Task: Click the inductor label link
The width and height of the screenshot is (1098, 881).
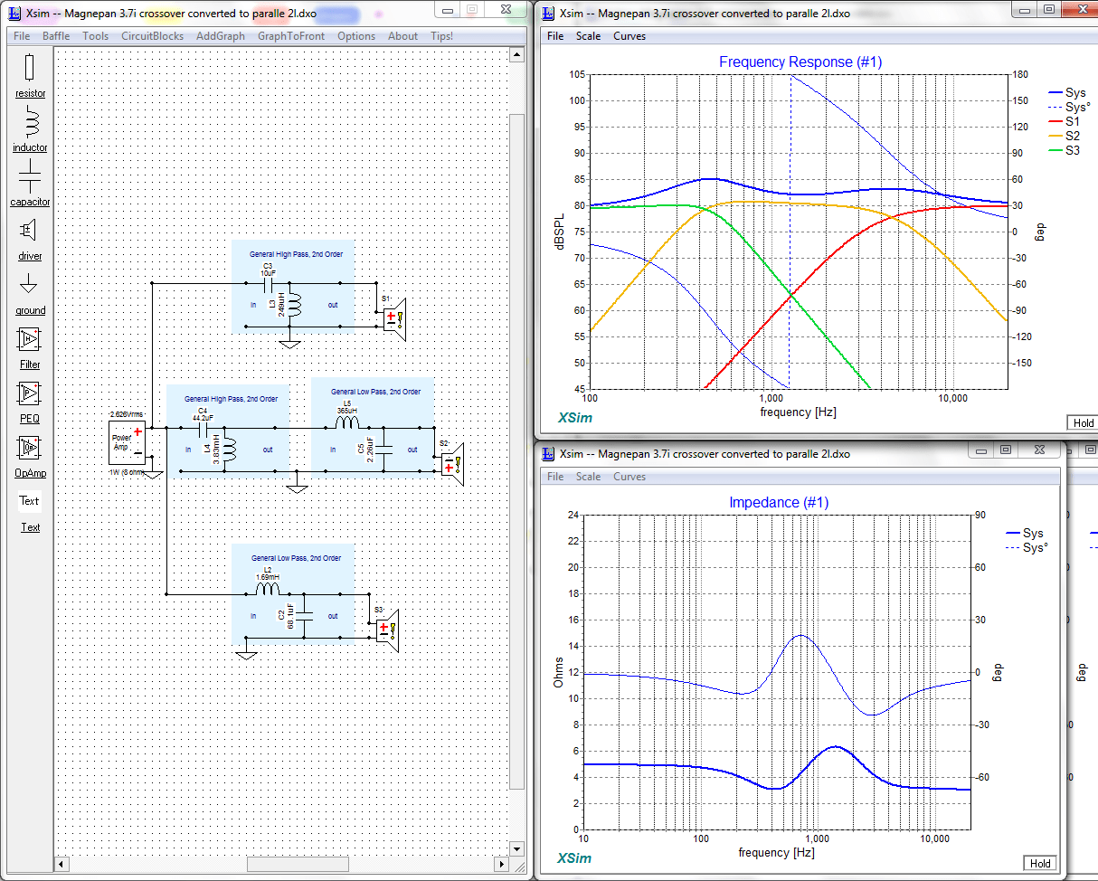Action: pos(30,148)
